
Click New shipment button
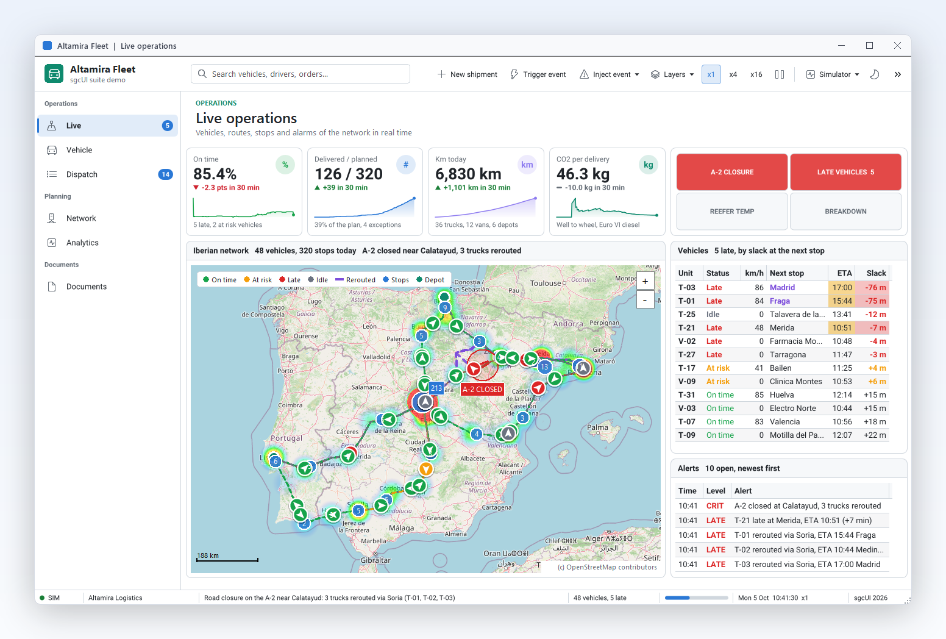click(468, 74)
